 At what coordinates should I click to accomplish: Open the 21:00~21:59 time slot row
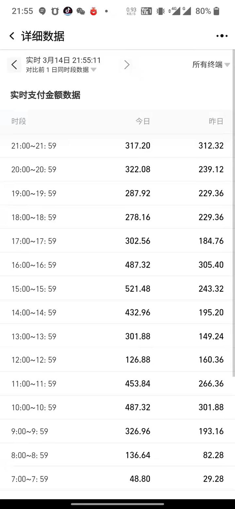pos(117,146)
